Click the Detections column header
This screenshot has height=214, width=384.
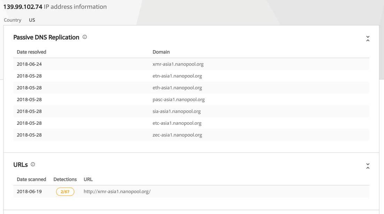point(65,179)
